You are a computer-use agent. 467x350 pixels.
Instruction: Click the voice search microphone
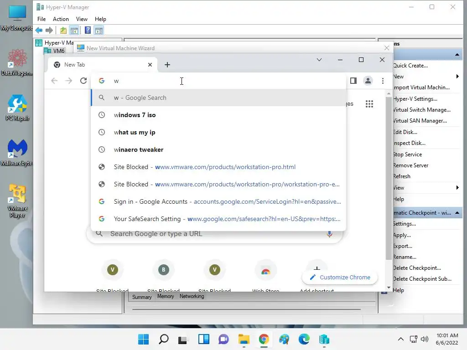329,234
